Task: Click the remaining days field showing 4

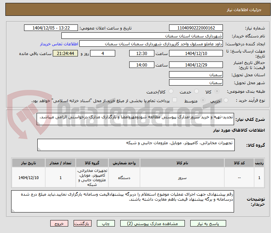Action: point(103,53)
